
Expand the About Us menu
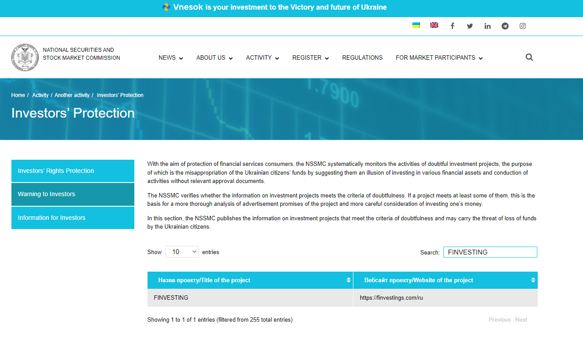(x=214, y=57)
